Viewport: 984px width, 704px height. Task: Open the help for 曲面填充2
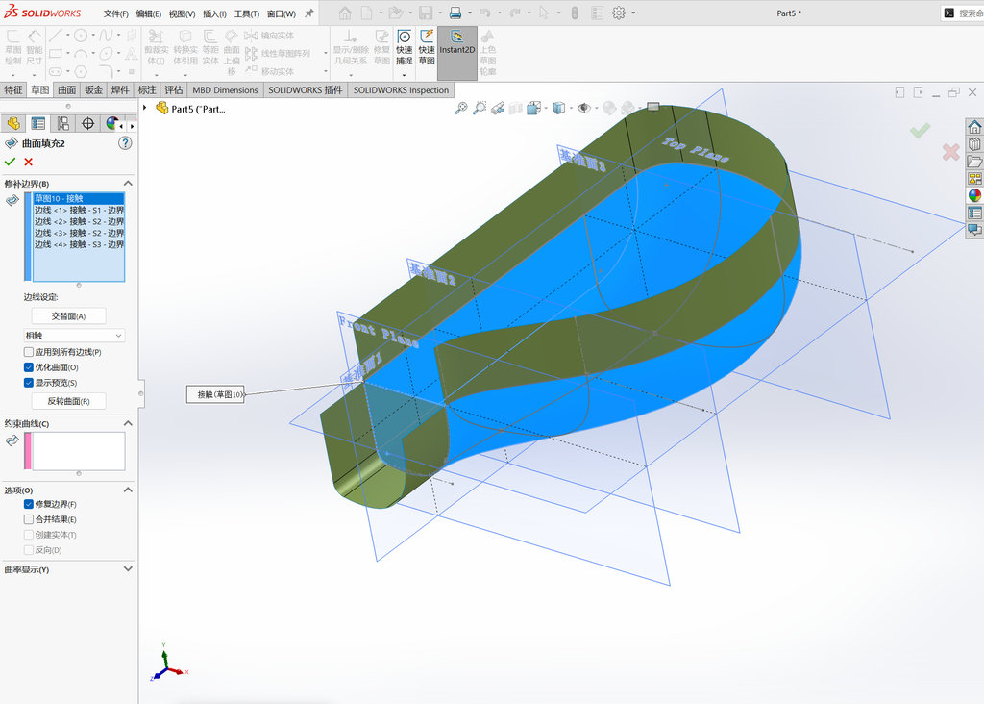coord(125,143)
